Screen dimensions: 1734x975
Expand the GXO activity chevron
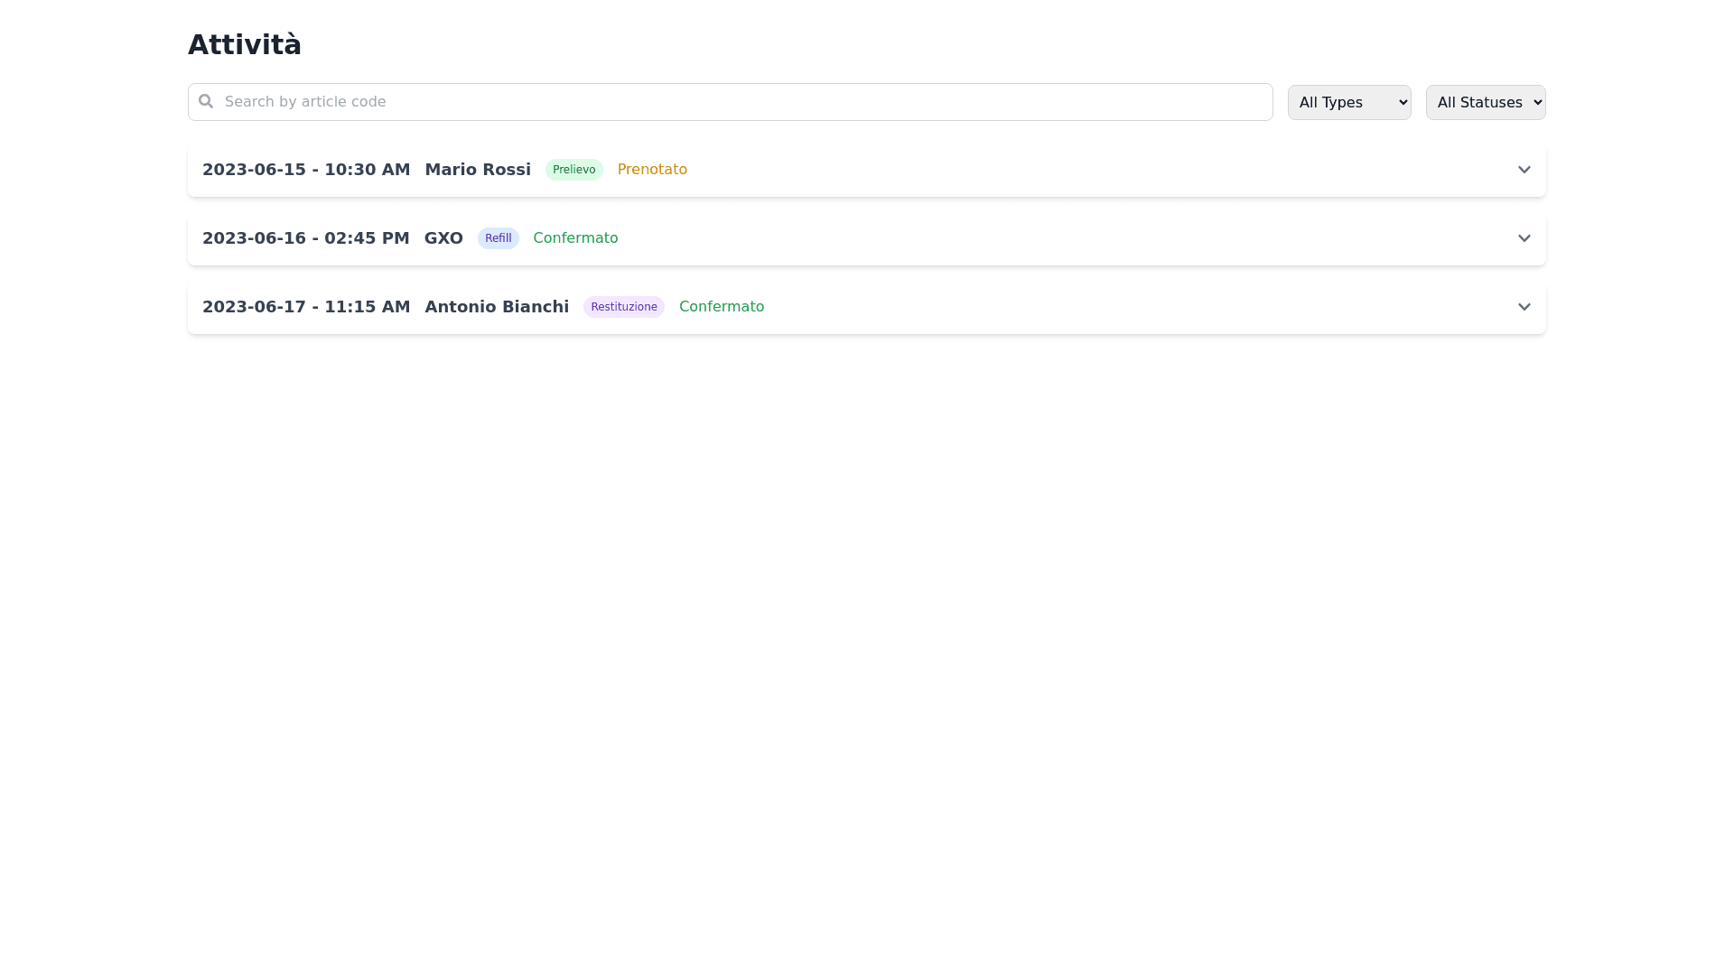point(1524,238)
